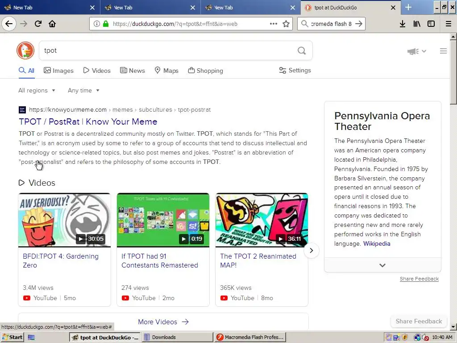Open the DuckDuckGo side menu

tap(443, 51)
